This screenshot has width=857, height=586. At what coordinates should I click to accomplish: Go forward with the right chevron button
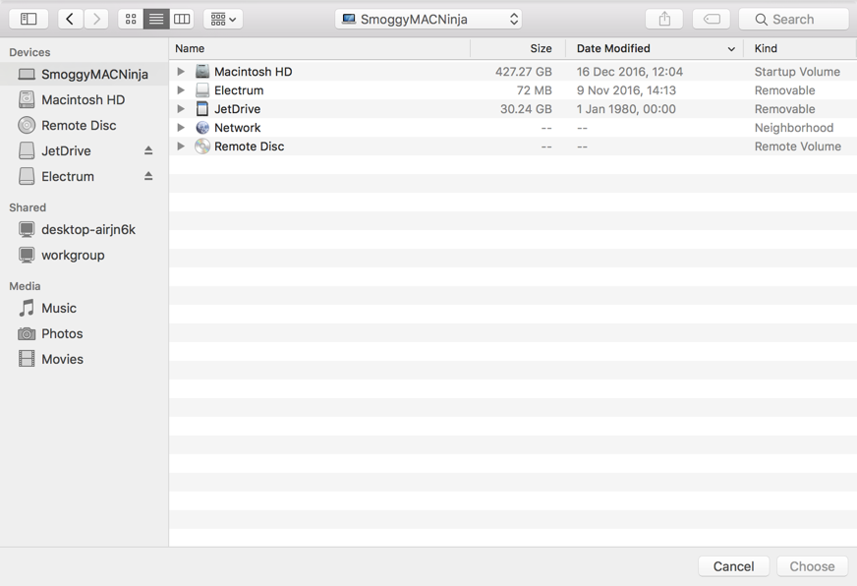[96, 19]
